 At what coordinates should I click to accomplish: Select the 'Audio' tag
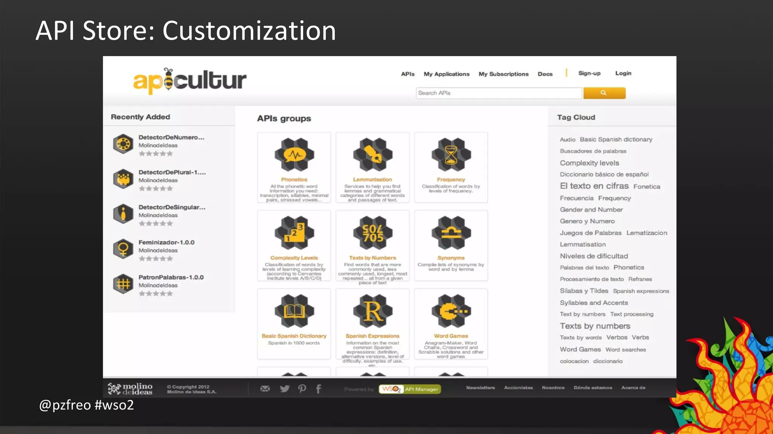567,140
